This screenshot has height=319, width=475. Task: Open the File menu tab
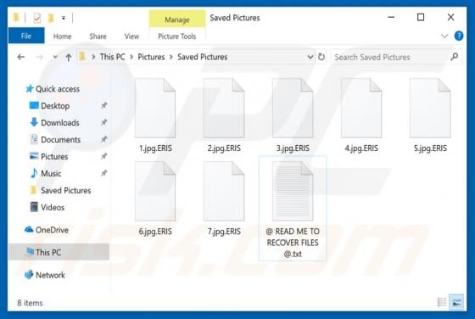[x=26, y=36]
